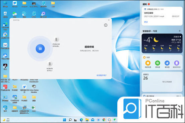Open the weather widget showing -4°C
This screenshot has height=123, width=185.
[x=162, y=43]
